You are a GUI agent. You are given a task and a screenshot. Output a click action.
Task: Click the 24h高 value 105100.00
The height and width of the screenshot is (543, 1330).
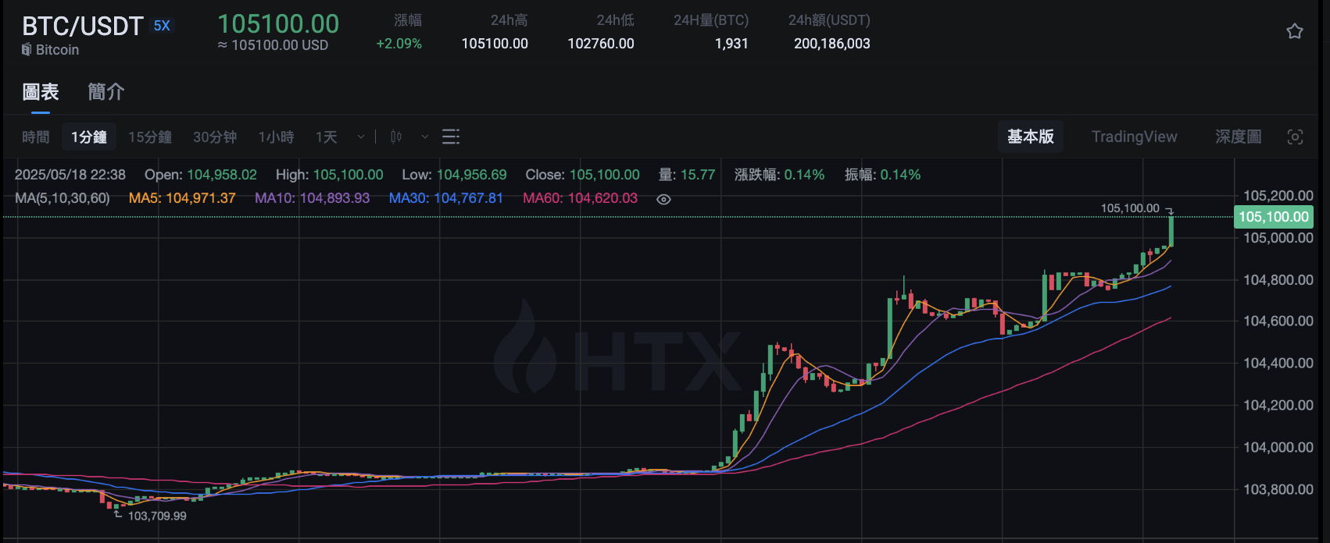[495, 44]
